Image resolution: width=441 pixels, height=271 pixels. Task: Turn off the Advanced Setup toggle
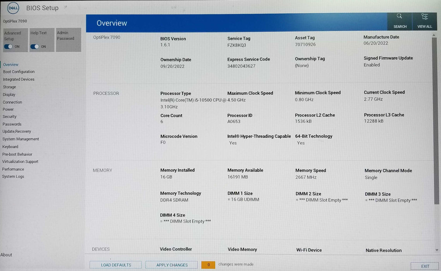pos(9,46)
